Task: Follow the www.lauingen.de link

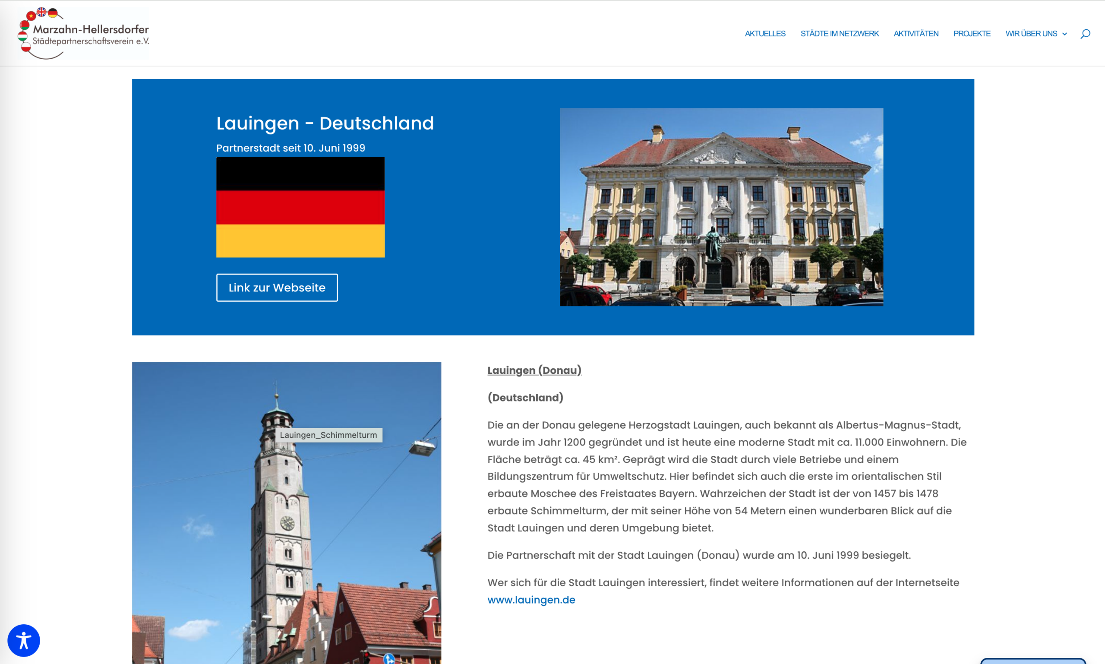Action: tap(531, 600)
